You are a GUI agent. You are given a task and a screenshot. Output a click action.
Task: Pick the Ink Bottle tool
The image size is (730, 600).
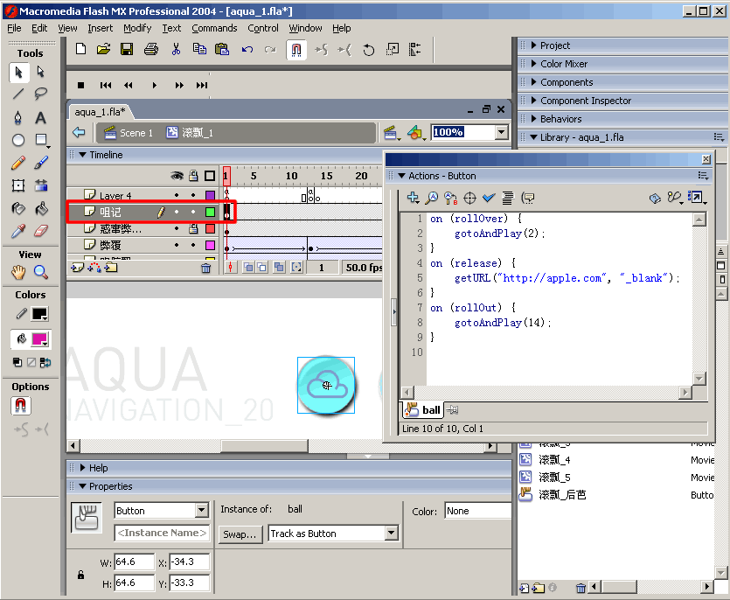[18, 208]
